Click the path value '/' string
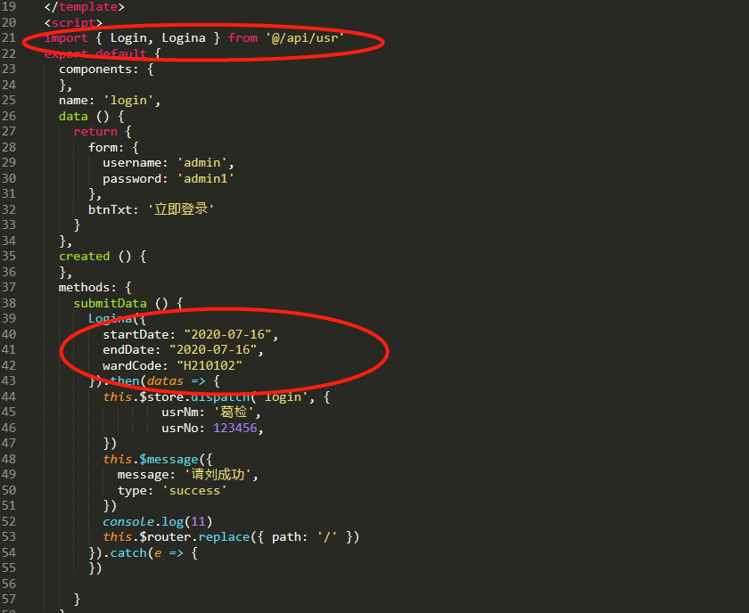 [x=327, y=537]
